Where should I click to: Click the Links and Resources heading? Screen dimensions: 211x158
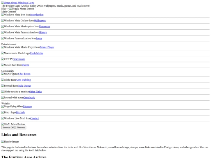click(19, 135)
